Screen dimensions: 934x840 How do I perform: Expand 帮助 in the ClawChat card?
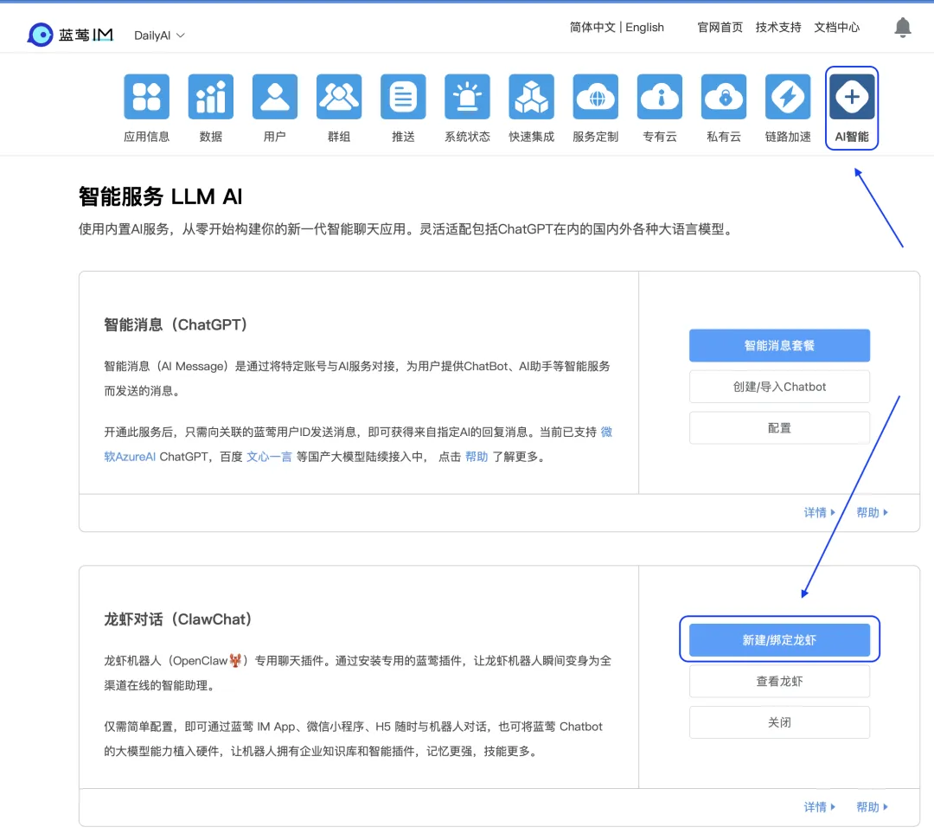coord(872,807)
